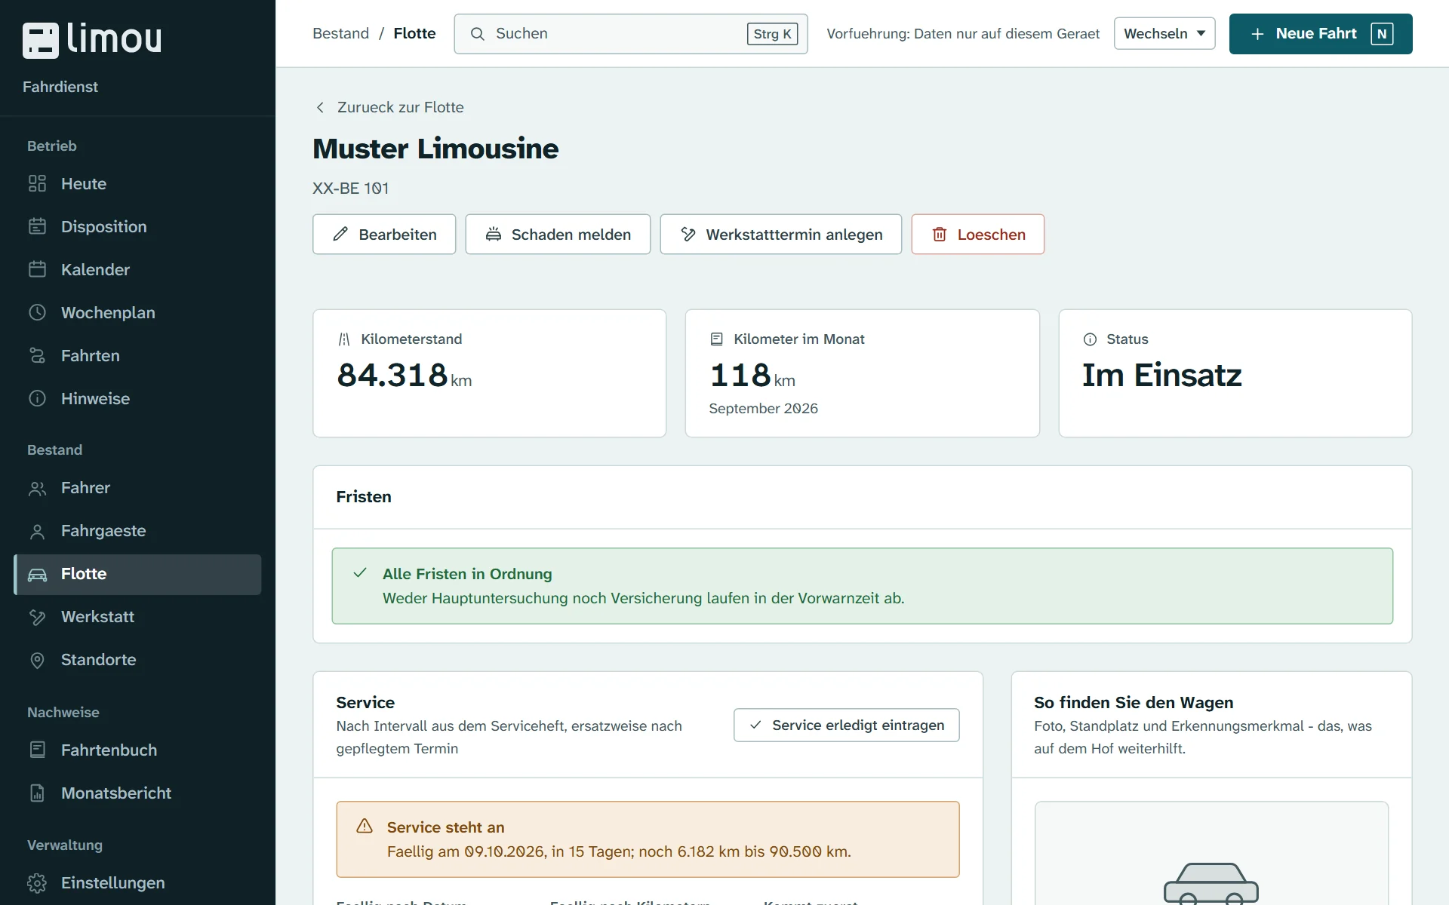This screenshot has height=905, width=1449.
Task: Focus the Suchen search field
Action: 630,34
